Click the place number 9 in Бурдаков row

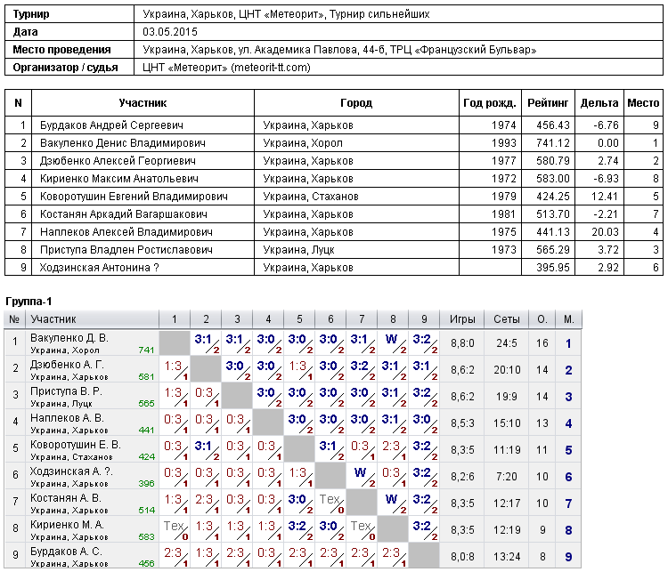click(x=568, y=557)
